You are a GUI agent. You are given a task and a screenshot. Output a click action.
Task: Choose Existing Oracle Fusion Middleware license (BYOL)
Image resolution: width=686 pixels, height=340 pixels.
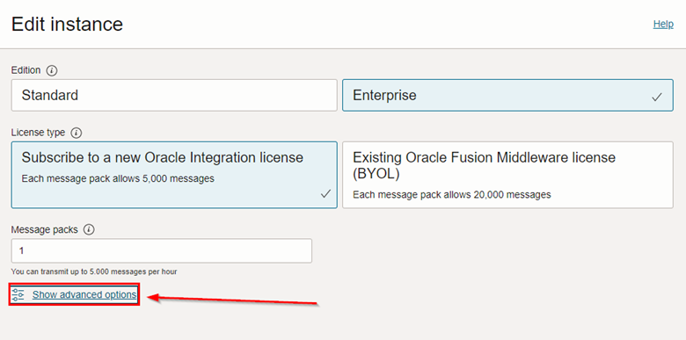tap(507, 175)
